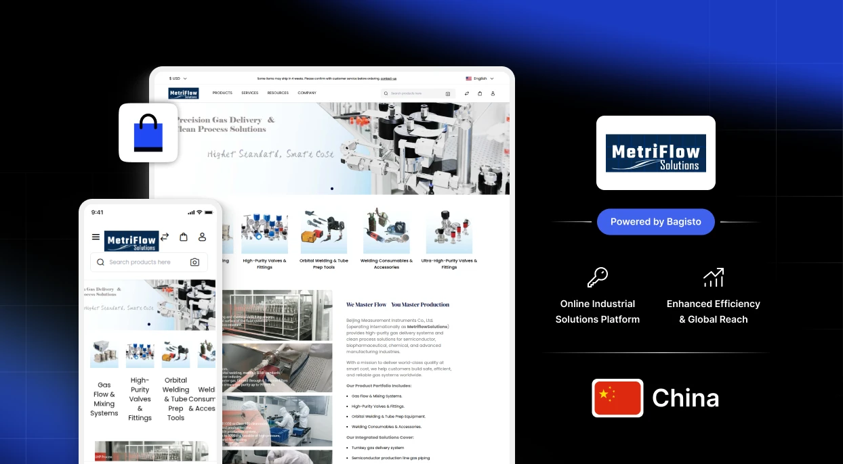Click the battery icon in the phone status bar
The width and height of the screenshot is (843, 464).
pyautogui.click(x=208, y=212)
